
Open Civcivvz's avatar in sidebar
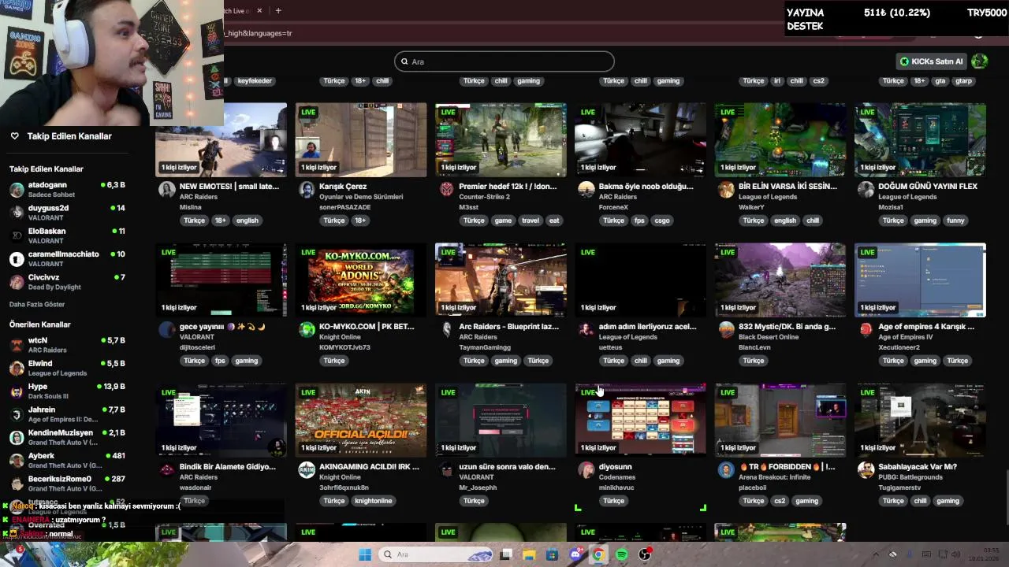point(17,282)
